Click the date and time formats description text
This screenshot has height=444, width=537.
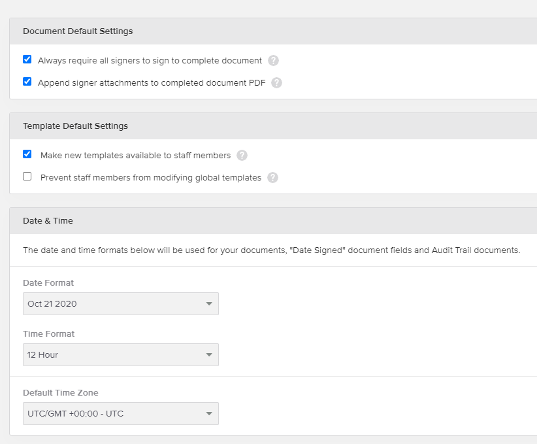[x=271, y=250]
